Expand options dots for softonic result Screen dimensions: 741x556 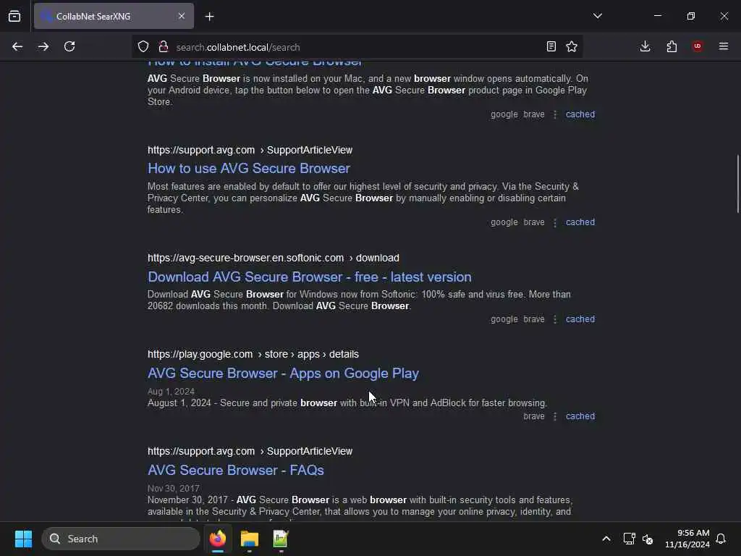[x=555, y=319]
